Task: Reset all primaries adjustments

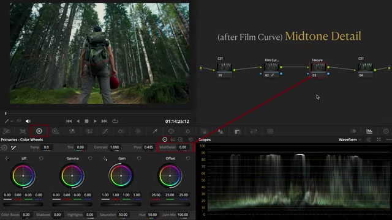Action: point(190,140)
